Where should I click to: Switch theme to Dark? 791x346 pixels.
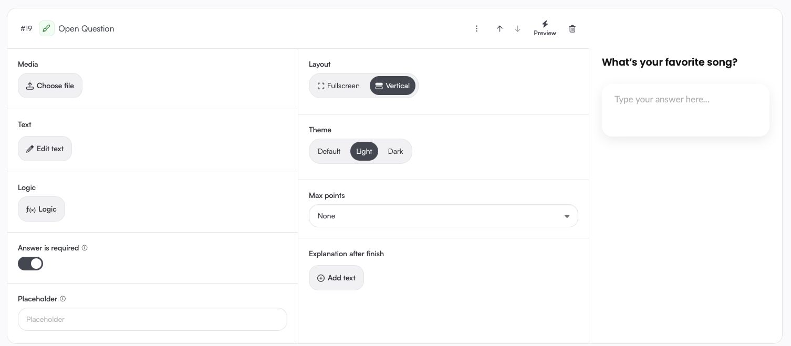[x=395, y=151]
